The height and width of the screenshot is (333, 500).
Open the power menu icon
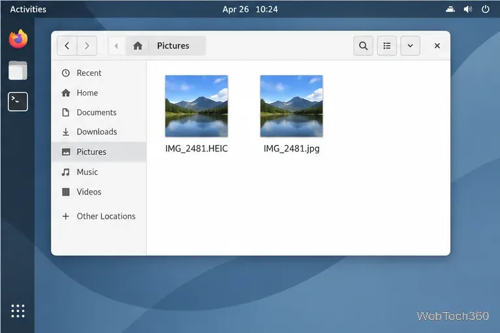[x=486, y=9]
